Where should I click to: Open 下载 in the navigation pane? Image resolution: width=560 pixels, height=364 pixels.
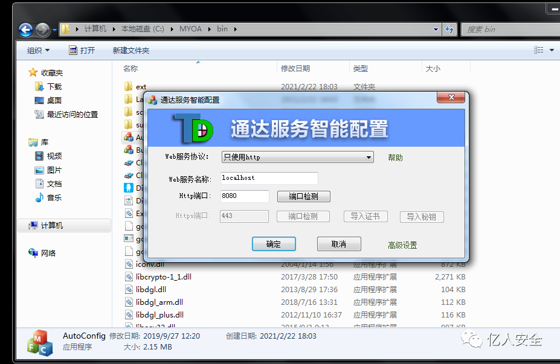(48, 87)
